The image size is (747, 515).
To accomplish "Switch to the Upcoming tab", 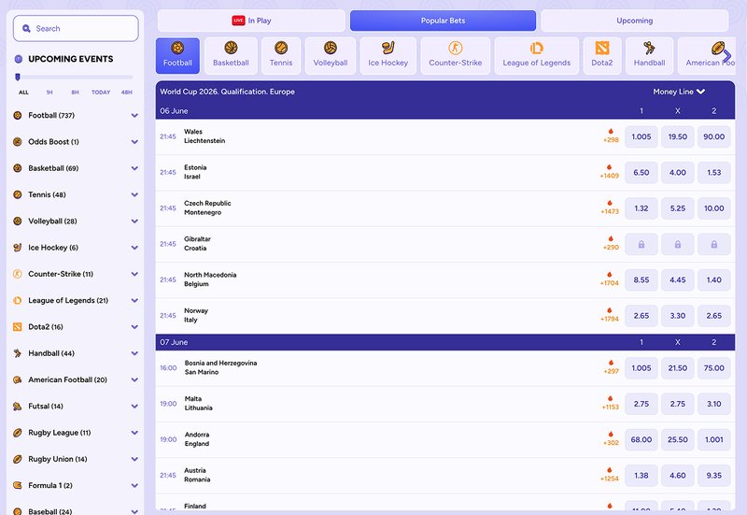I will [634, 21].
